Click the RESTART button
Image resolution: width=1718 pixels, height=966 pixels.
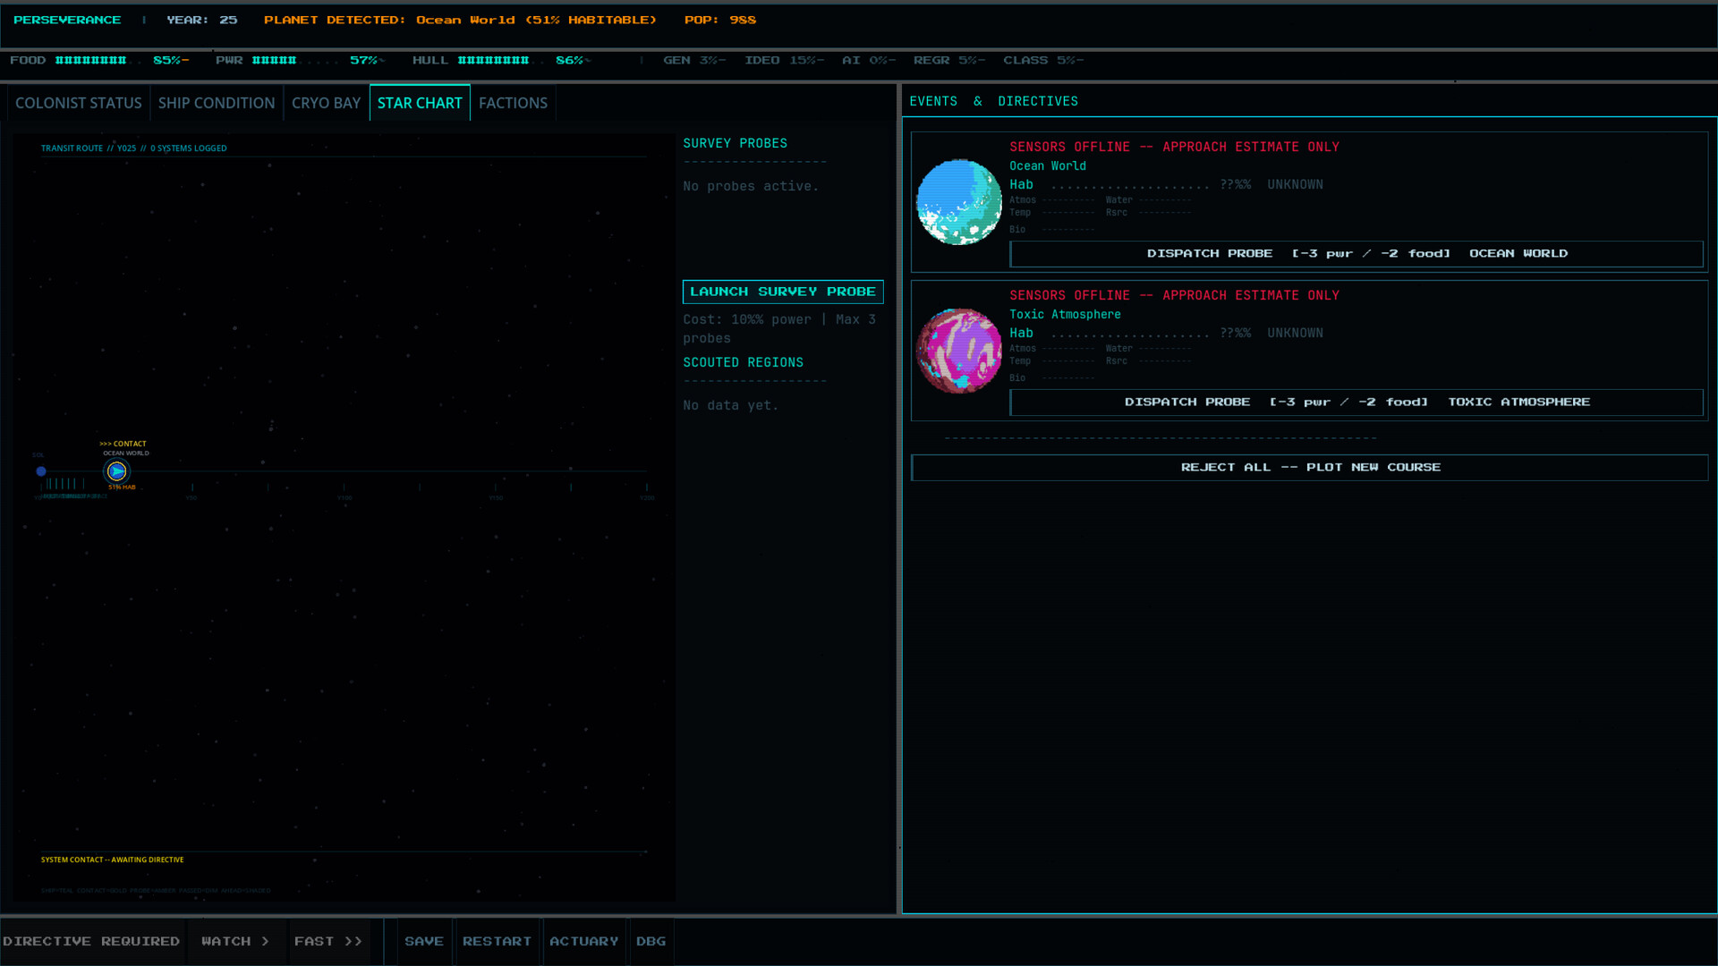pos(497,941)
